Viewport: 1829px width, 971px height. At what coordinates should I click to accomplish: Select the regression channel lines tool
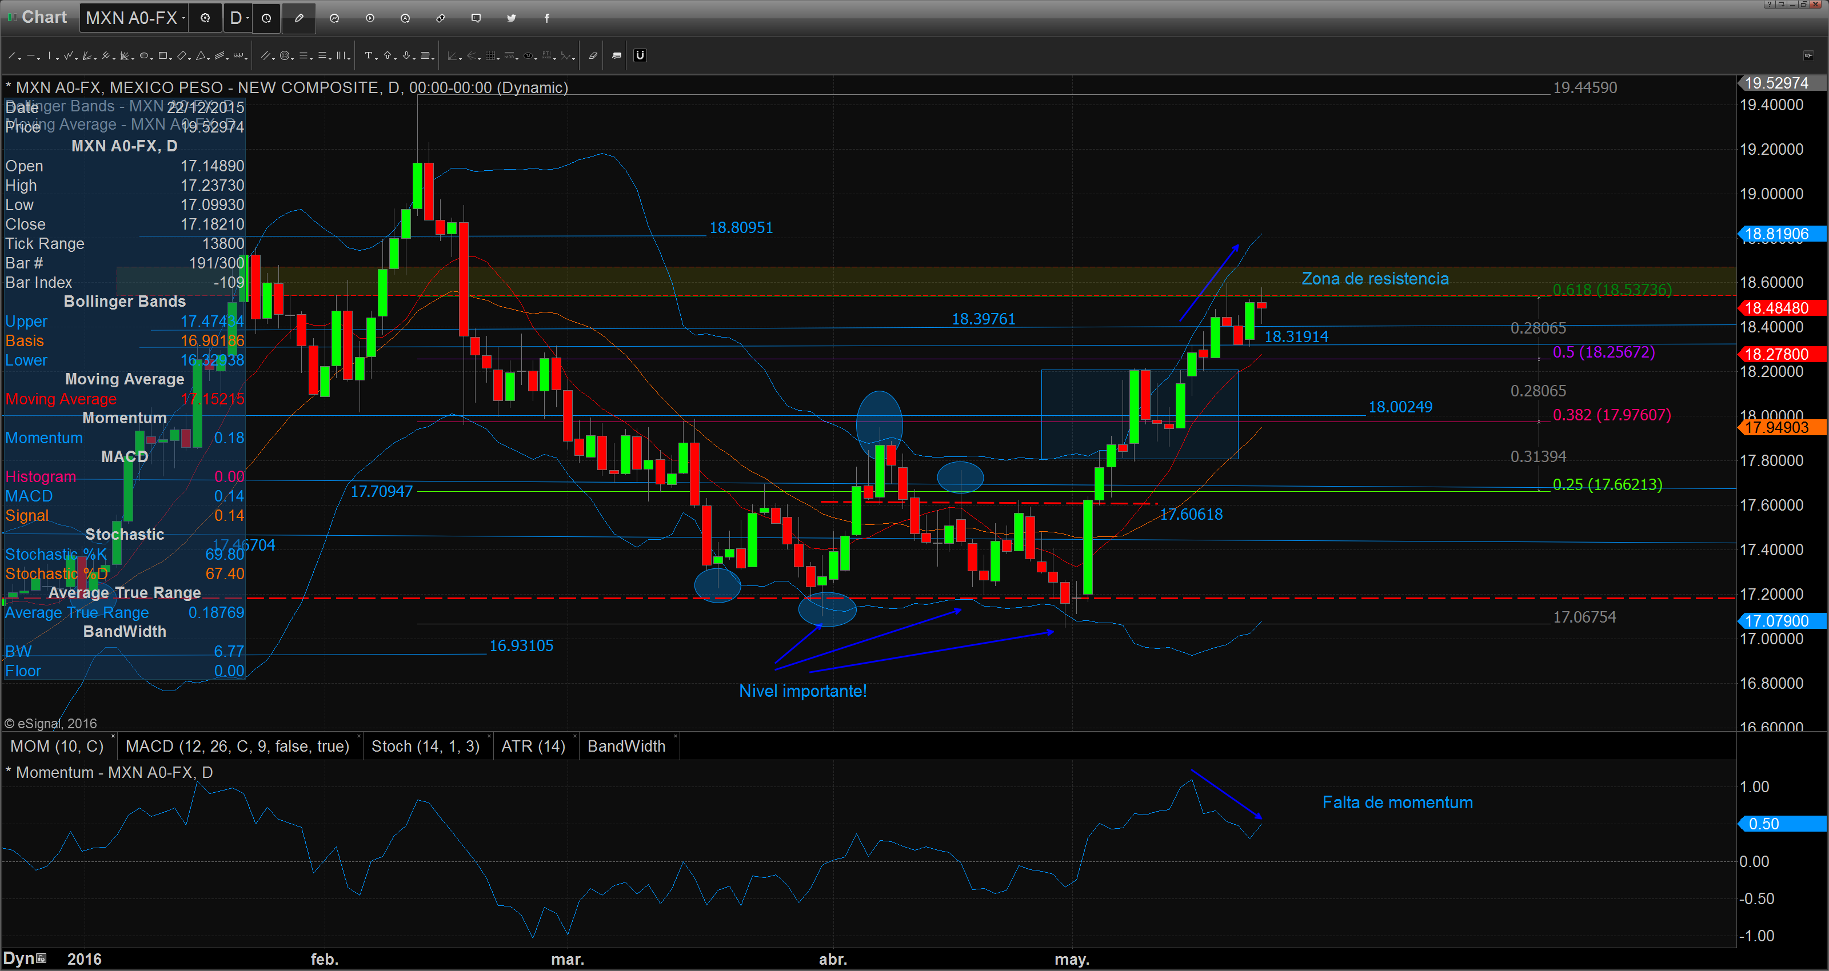219,55
